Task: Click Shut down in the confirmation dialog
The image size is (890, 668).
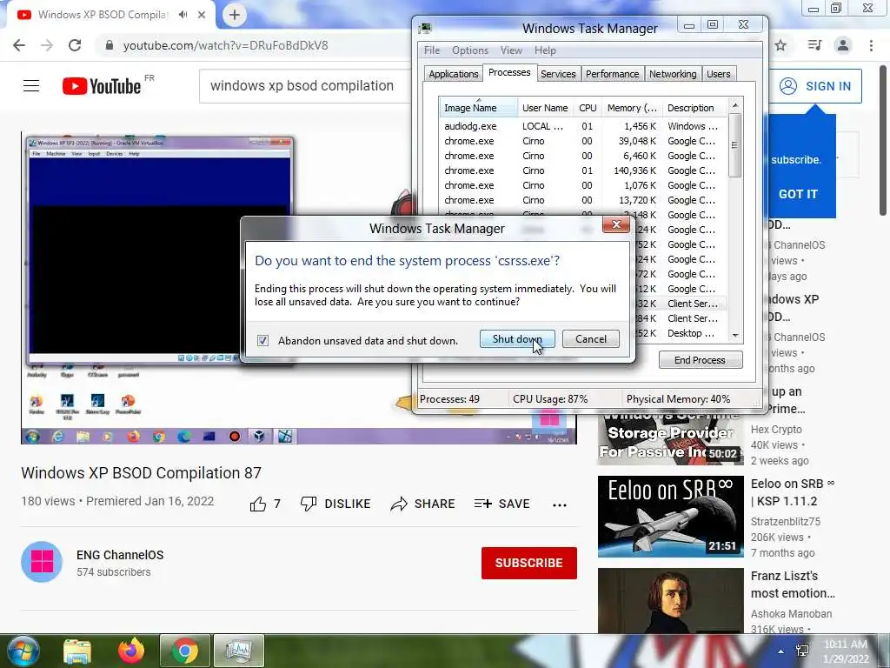Action: pyautogui.click(x=517, y=339)
